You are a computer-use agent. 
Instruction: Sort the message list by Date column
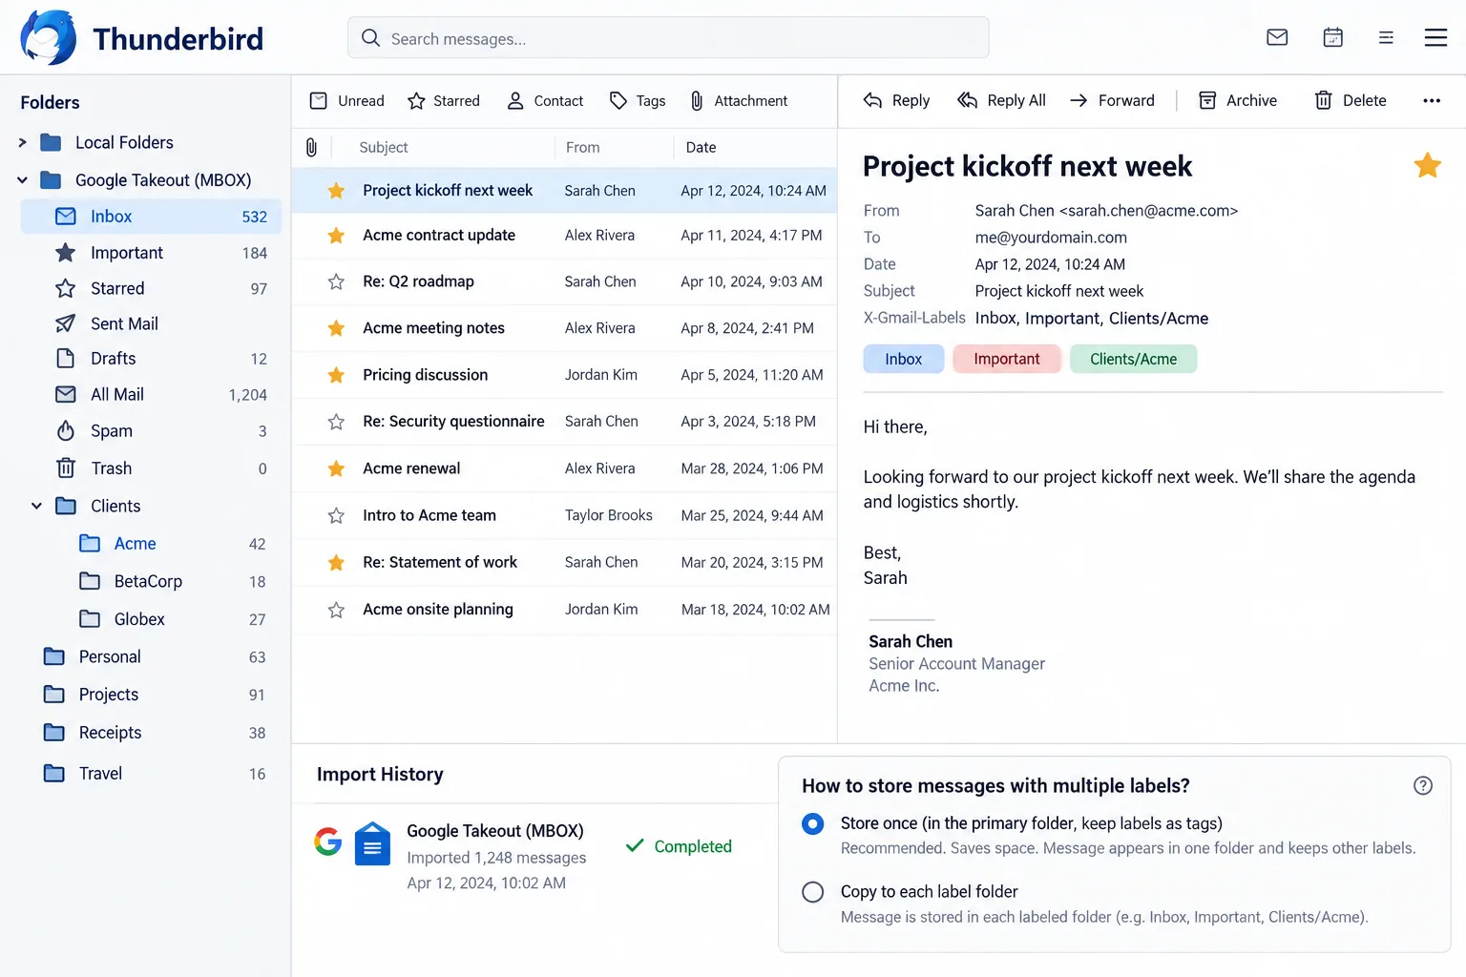[x=701, y=147]
